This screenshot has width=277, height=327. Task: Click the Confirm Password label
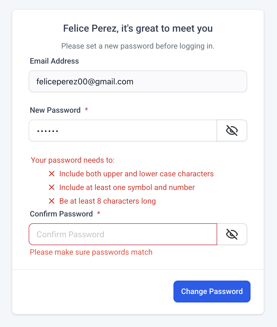pyautogui.click(x=61, y=214)
